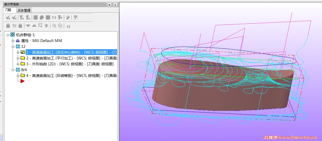Select the 机床群组-1 tree label
This screenshot has height=141, width=322.
[25, 35]
